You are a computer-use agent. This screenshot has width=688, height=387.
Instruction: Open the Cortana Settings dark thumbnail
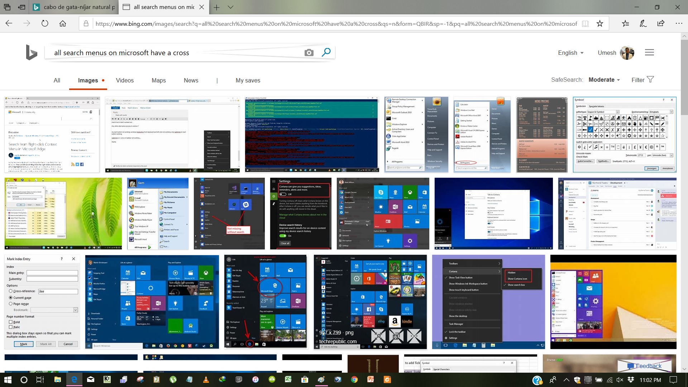pos(301,214)
